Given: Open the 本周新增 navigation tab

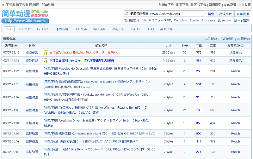Looking at the screenshot, I should click(x=62, y=29).
